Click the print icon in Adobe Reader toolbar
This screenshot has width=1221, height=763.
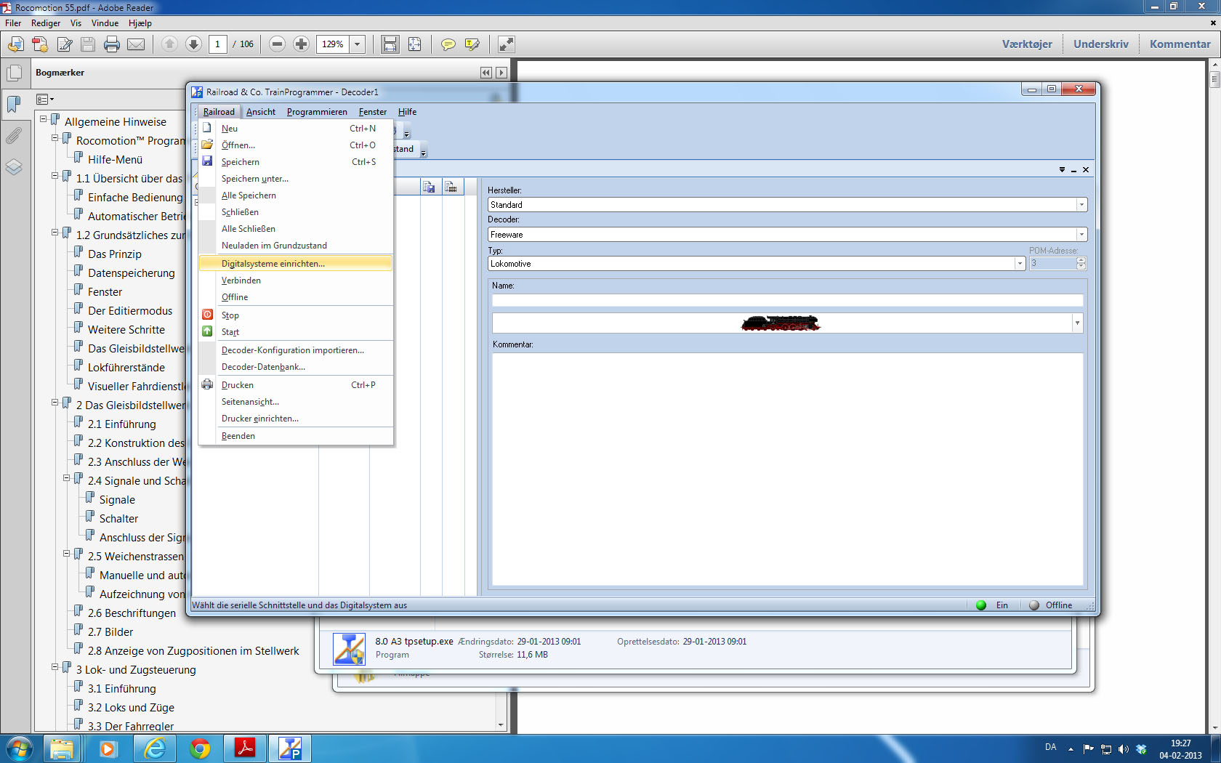coord(112,44)
